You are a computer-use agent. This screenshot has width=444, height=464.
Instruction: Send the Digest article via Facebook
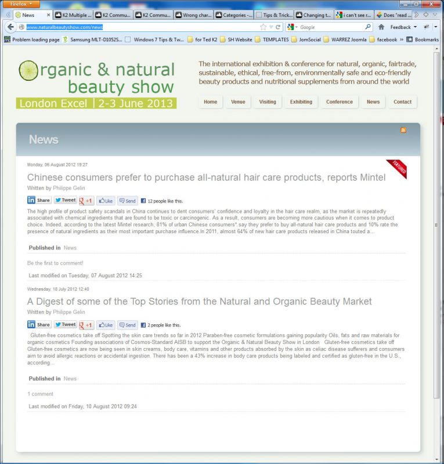127,325
